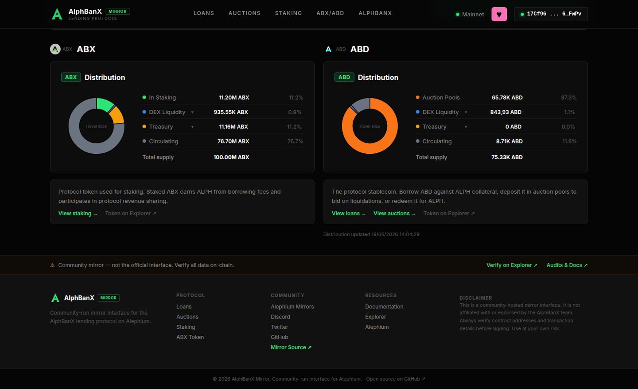Click the warning triangle in mirror notice

(x=52, y=265)
